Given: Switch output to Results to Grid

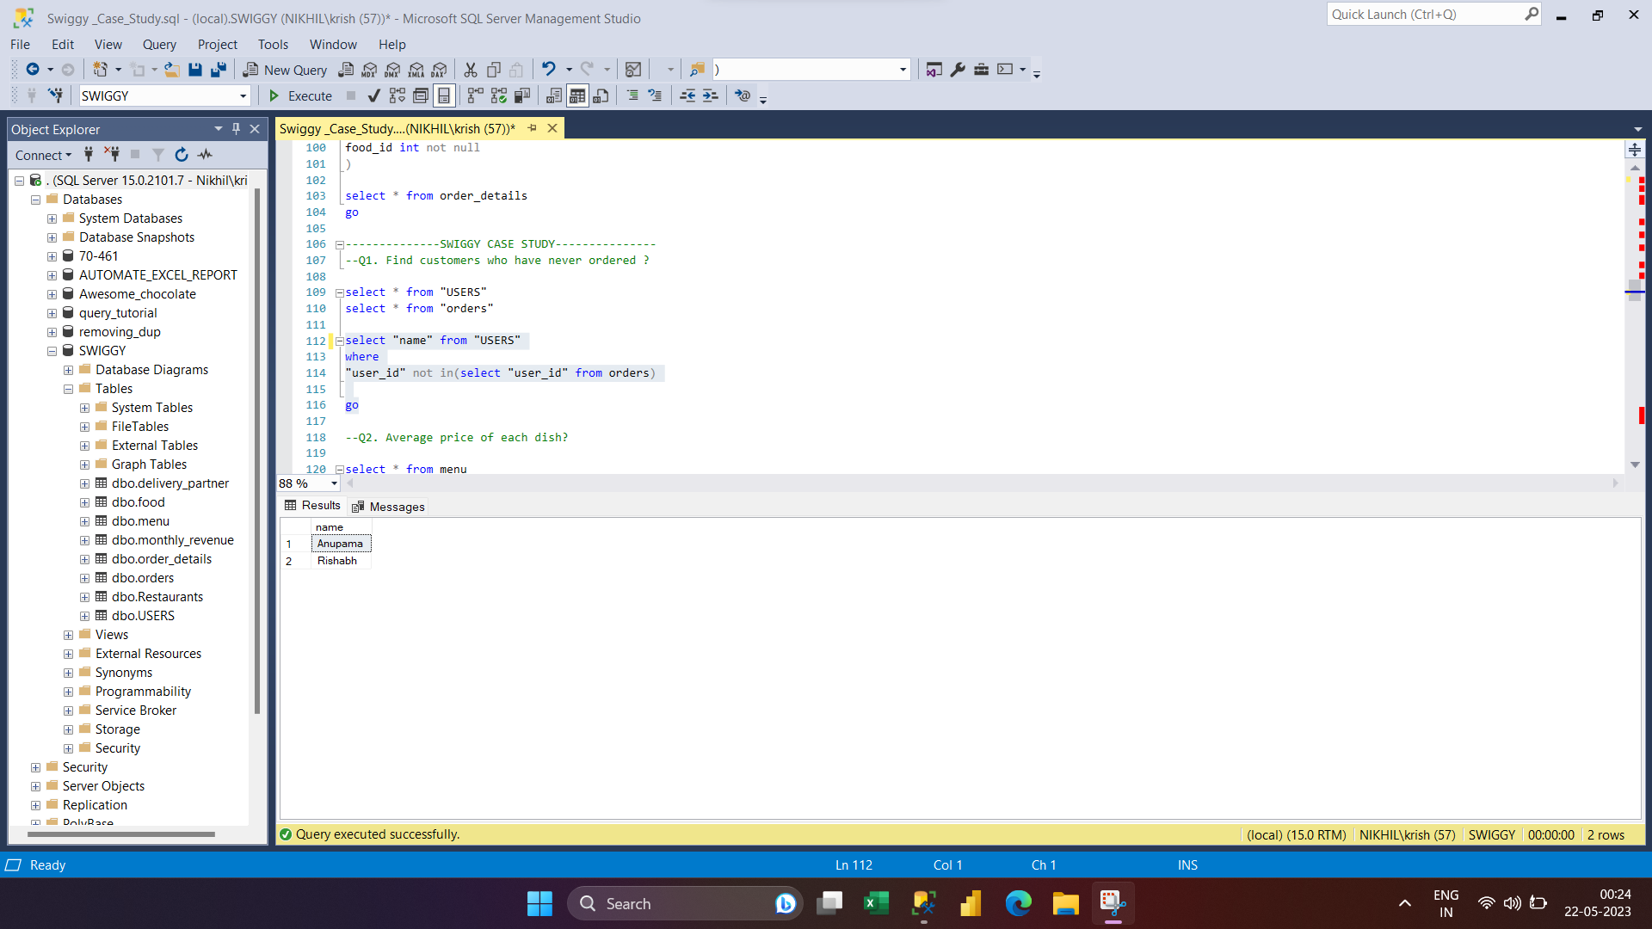Looking at the screenshot, I should pos(577,95).
